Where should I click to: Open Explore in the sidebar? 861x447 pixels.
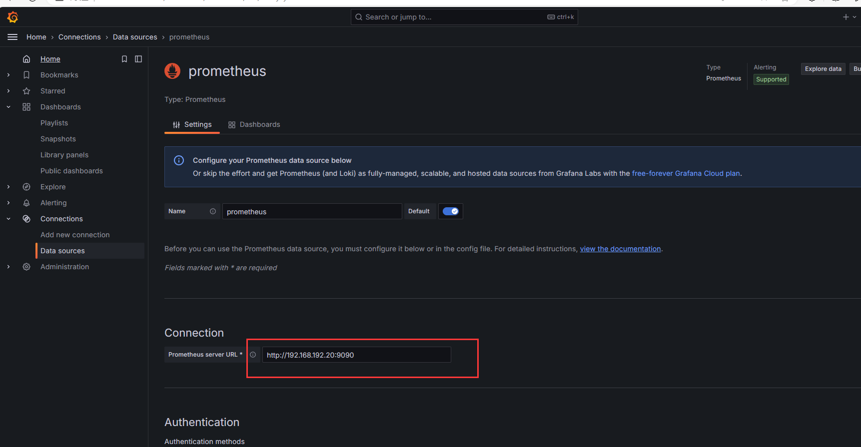pos(53,187)
